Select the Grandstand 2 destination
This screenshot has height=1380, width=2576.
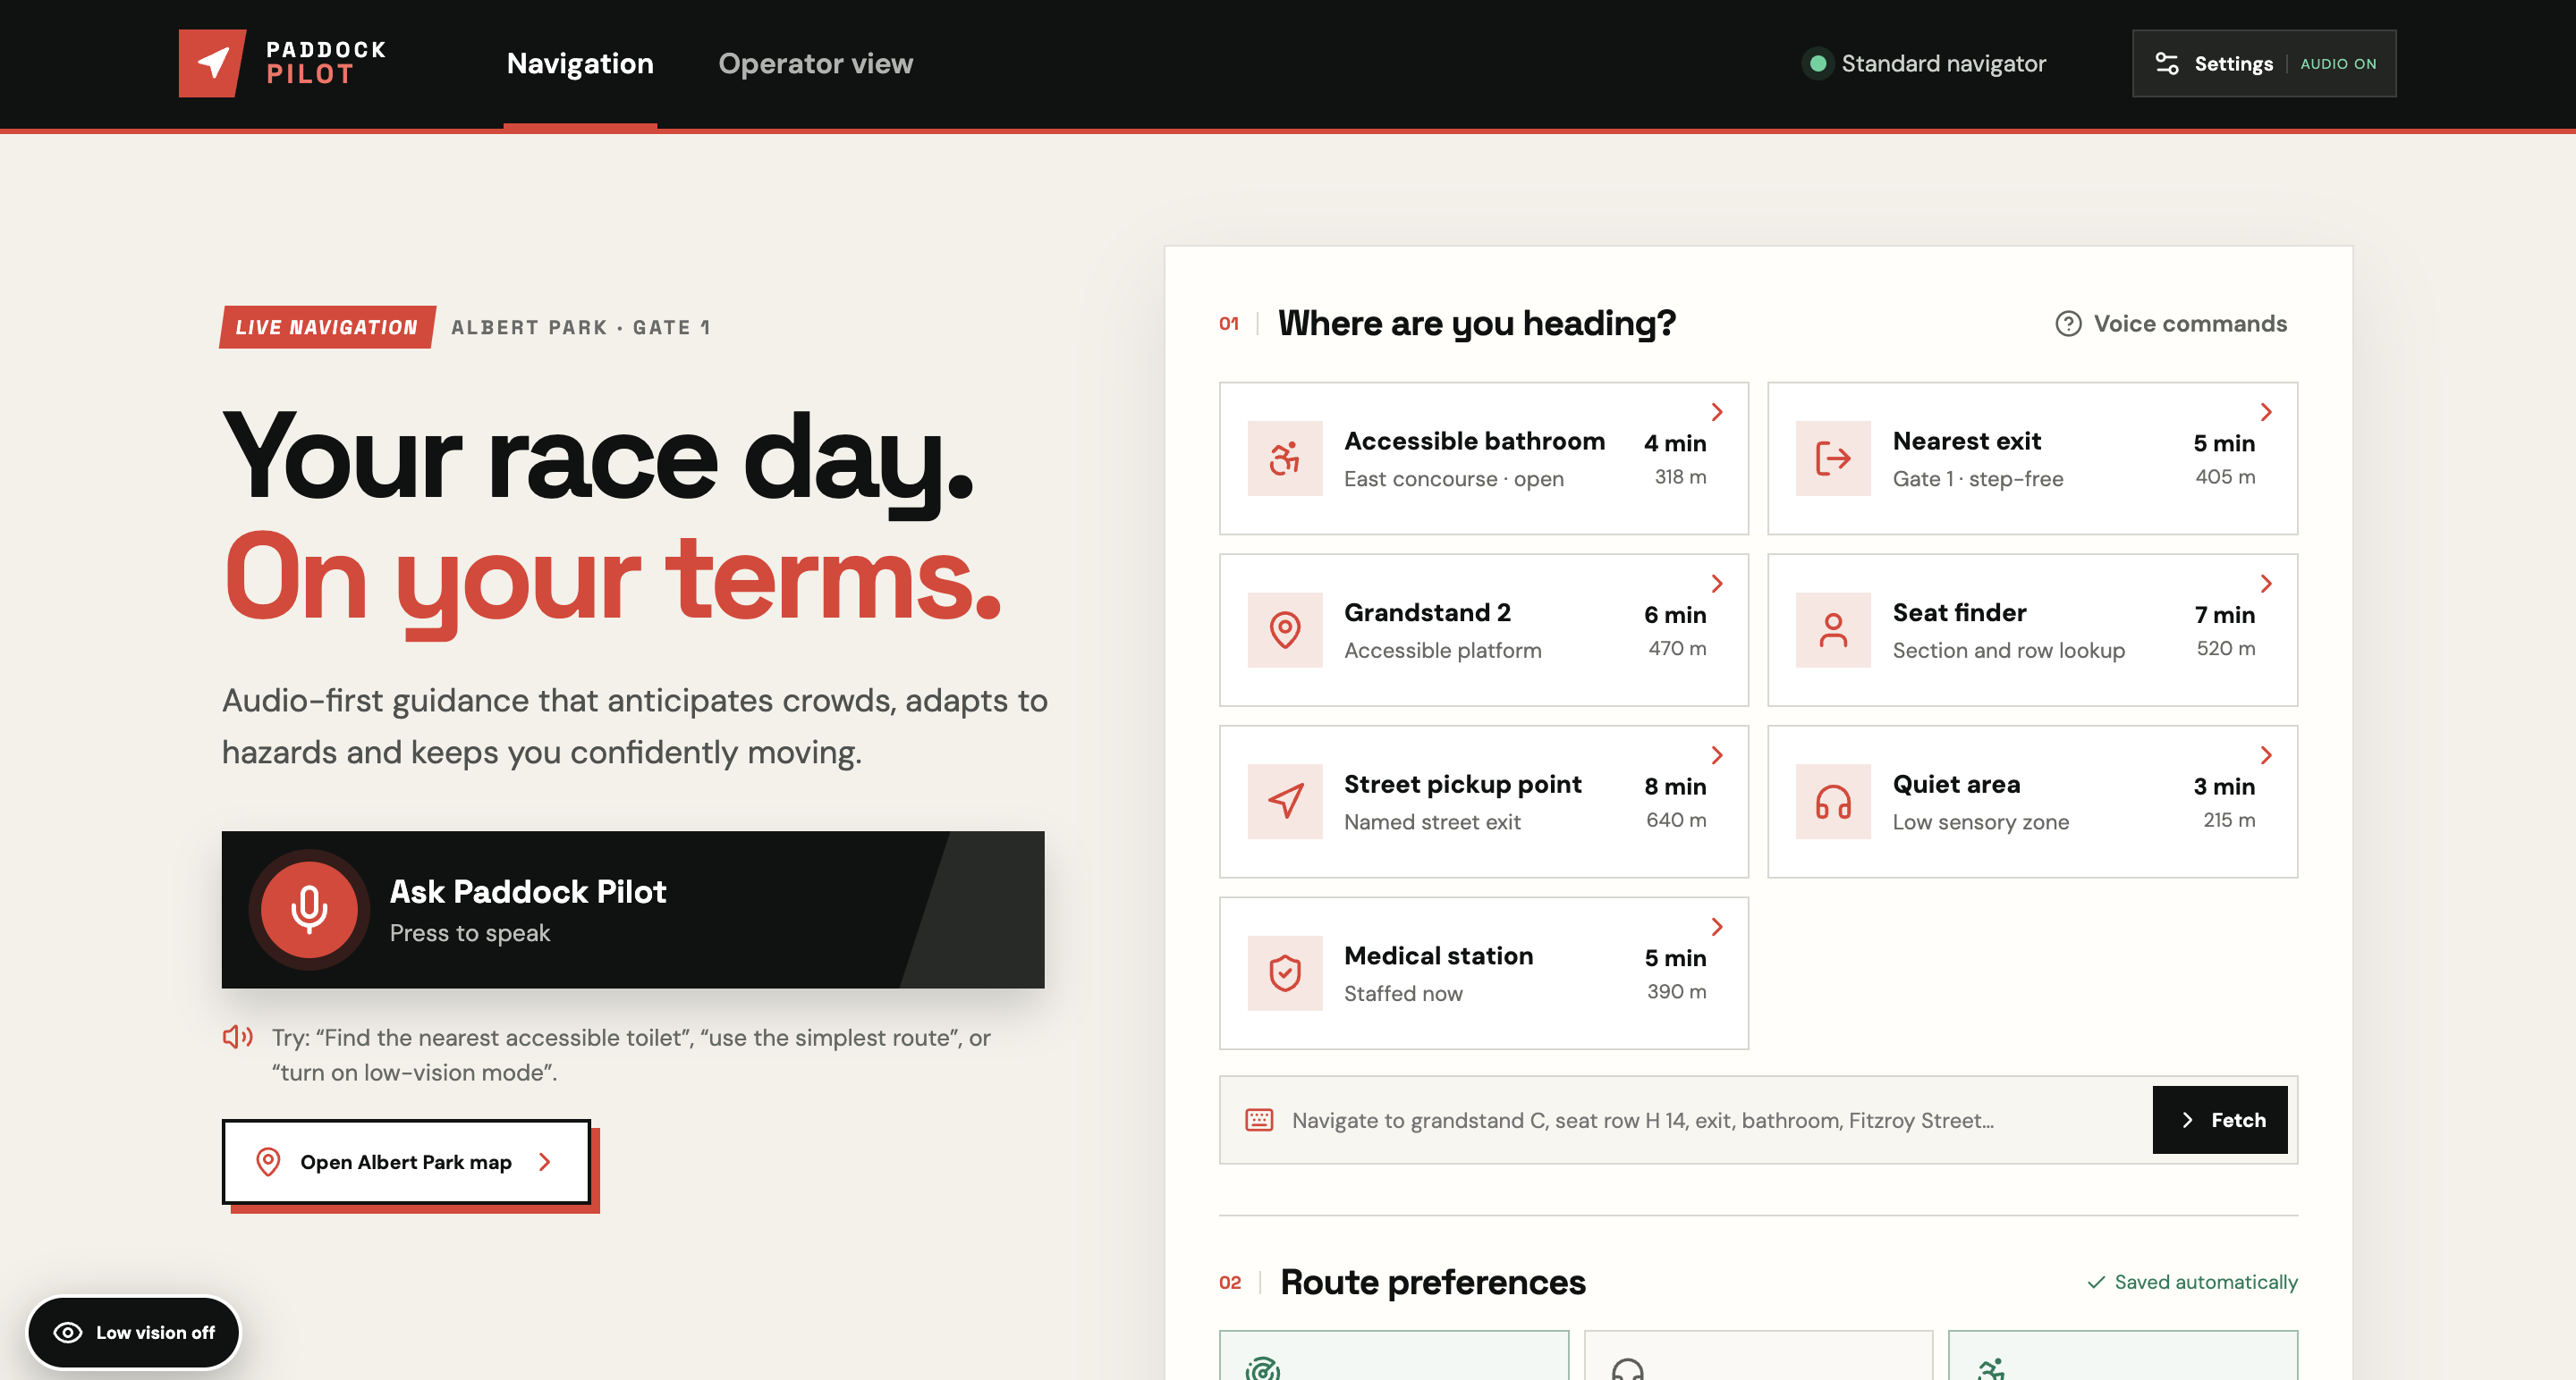1484,630
